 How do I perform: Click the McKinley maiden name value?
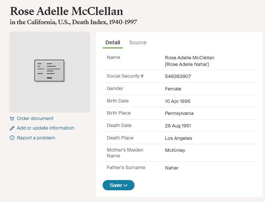pyautogui.click(x=175, y=150)
